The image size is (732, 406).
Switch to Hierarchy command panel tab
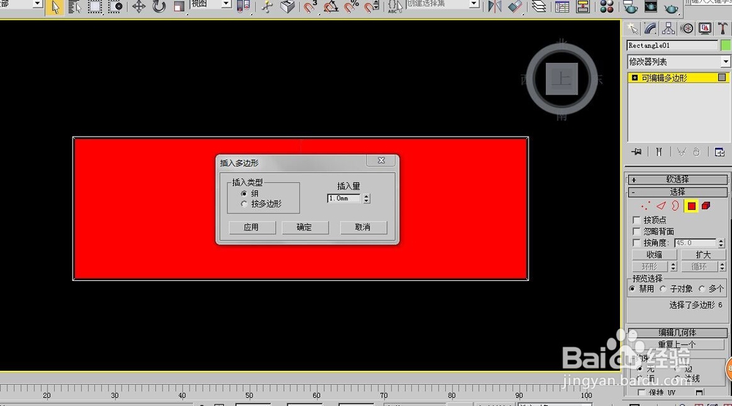coord(668,29)
